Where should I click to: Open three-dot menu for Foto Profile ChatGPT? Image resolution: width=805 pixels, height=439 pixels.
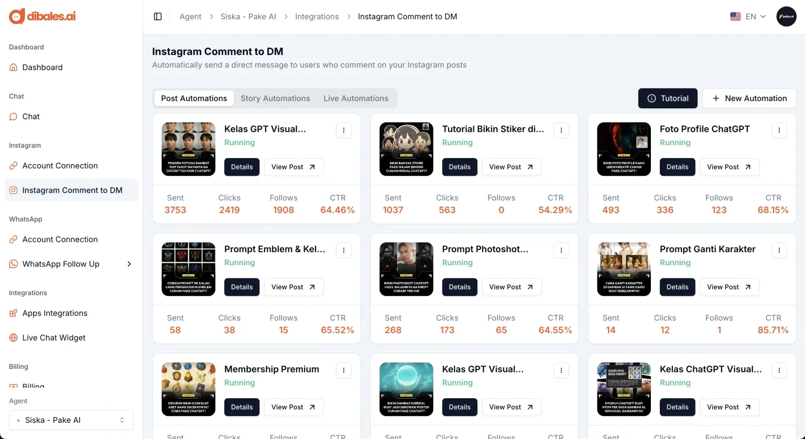pyautogui.click(x=779, y=130)
